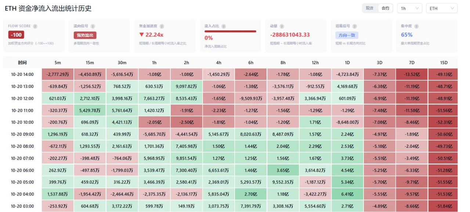Click the 5,429.78万 cell

[x=90, y=110]
